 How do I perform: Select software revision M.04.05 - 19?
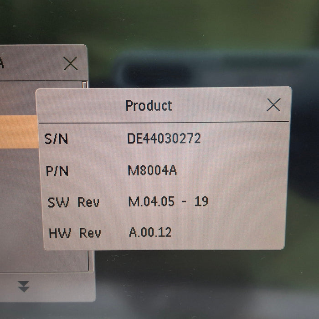pyautogui.click(x=168, y=201)
